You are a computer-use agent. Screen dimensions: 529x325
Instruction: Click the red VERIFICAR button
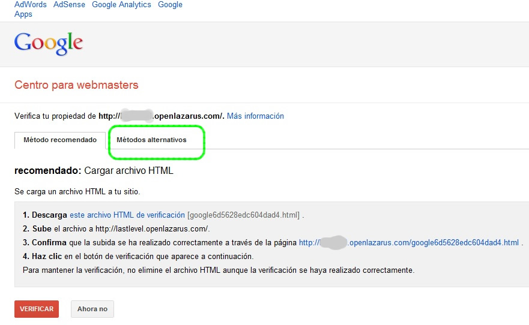37,309
